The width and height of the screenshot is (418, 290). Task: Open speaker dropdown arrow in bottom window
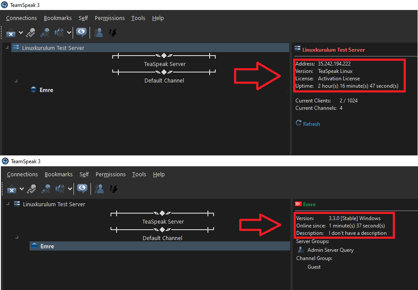[70, 189]
